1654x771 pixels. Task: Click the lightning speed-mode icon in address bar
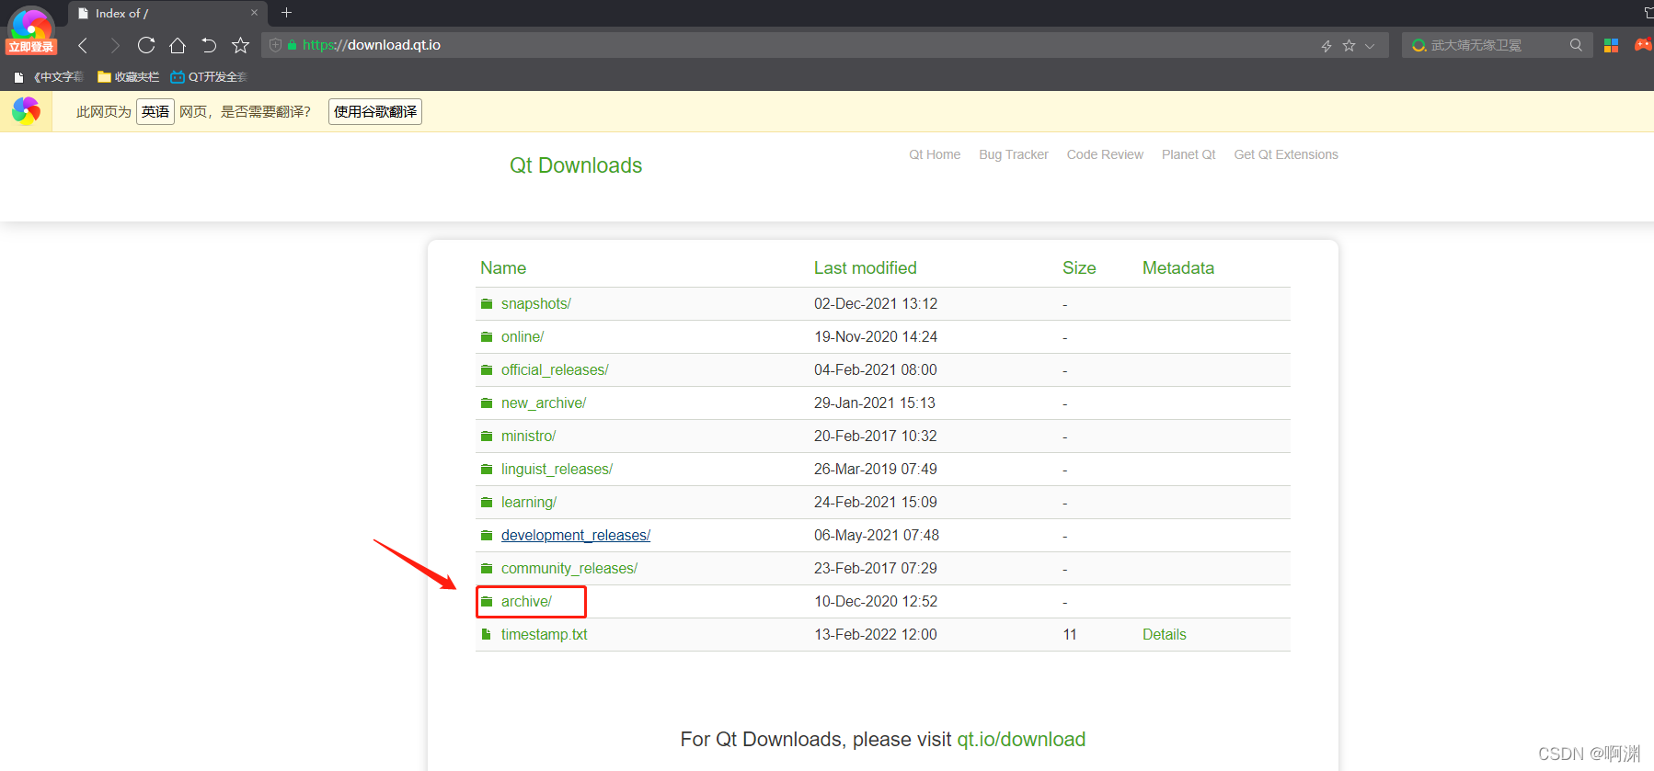[1327, 46]
